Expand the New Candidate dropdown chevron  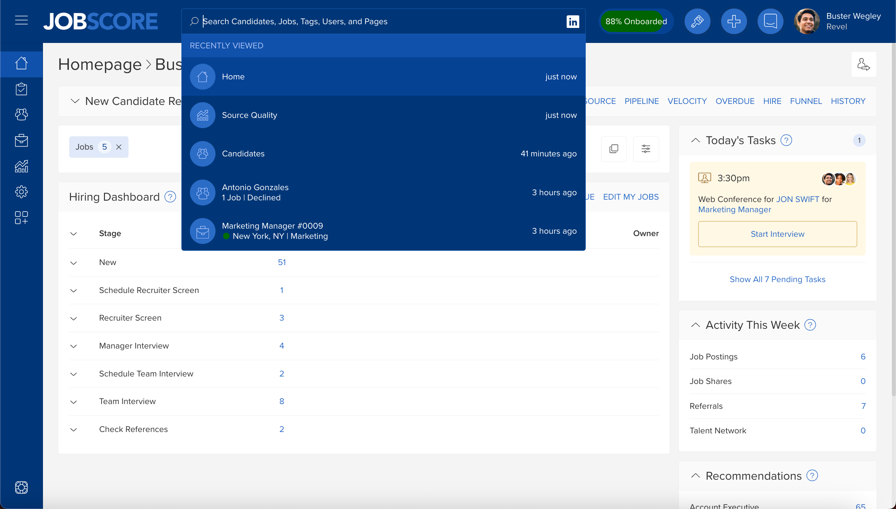pos(75,101)
